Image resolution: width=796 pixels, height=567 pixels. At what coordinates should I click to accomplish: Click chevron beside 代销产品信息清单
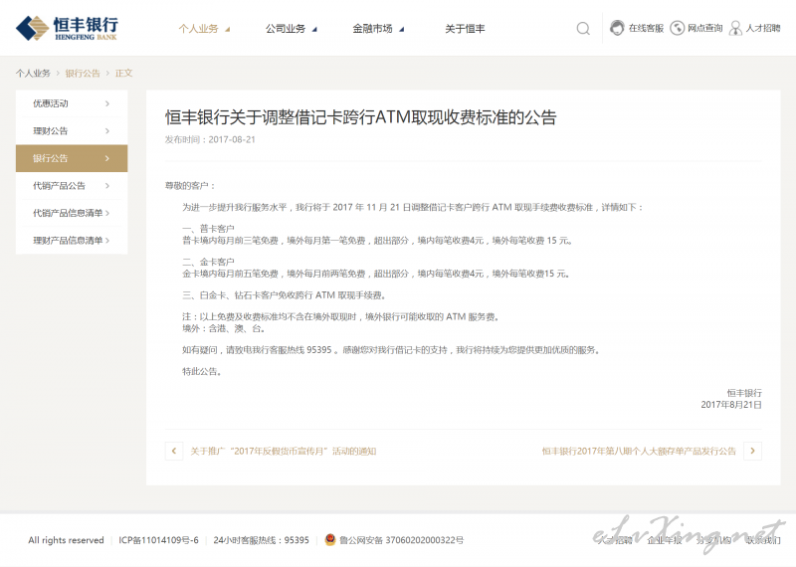click(x=107, y=213)
